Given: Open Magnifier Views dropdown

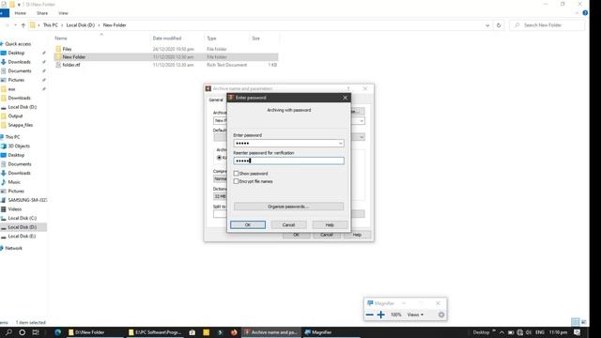Looking at the screenshot, I should pyautogui.click(x=415, y=315).
